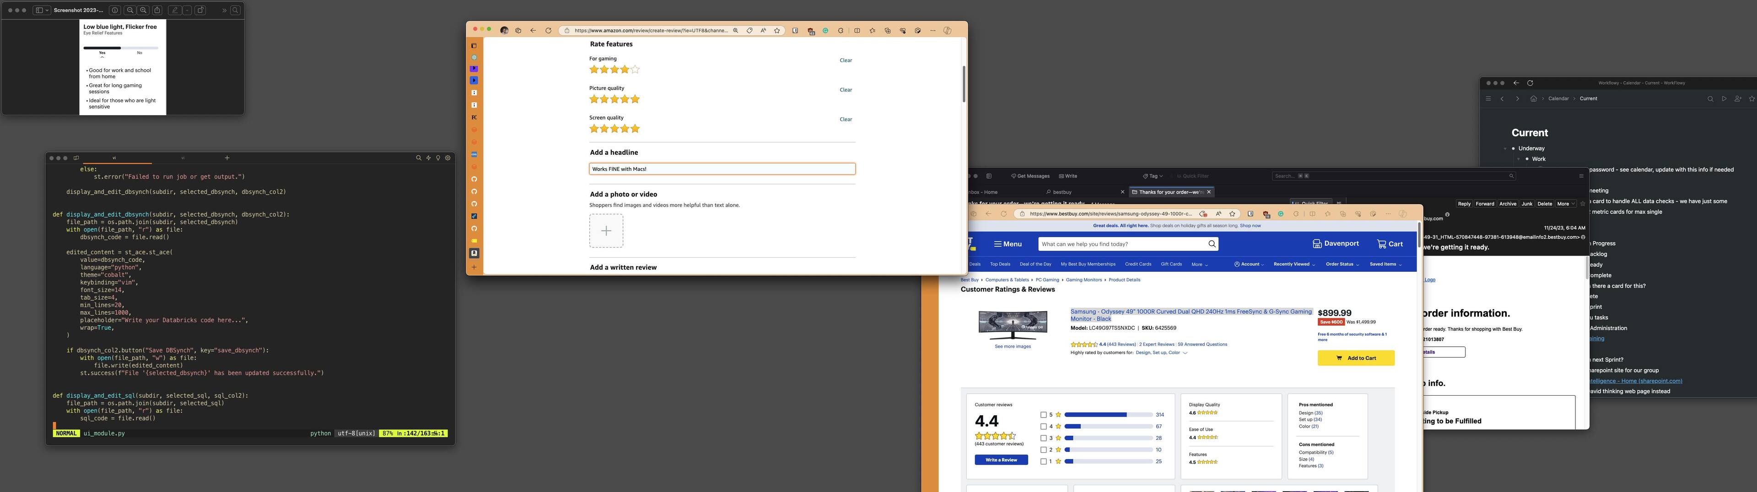This screenshot has width=1757, height=492.
Task: Check the 5-star reviews filter checkbox
Action: [1043, 415]
